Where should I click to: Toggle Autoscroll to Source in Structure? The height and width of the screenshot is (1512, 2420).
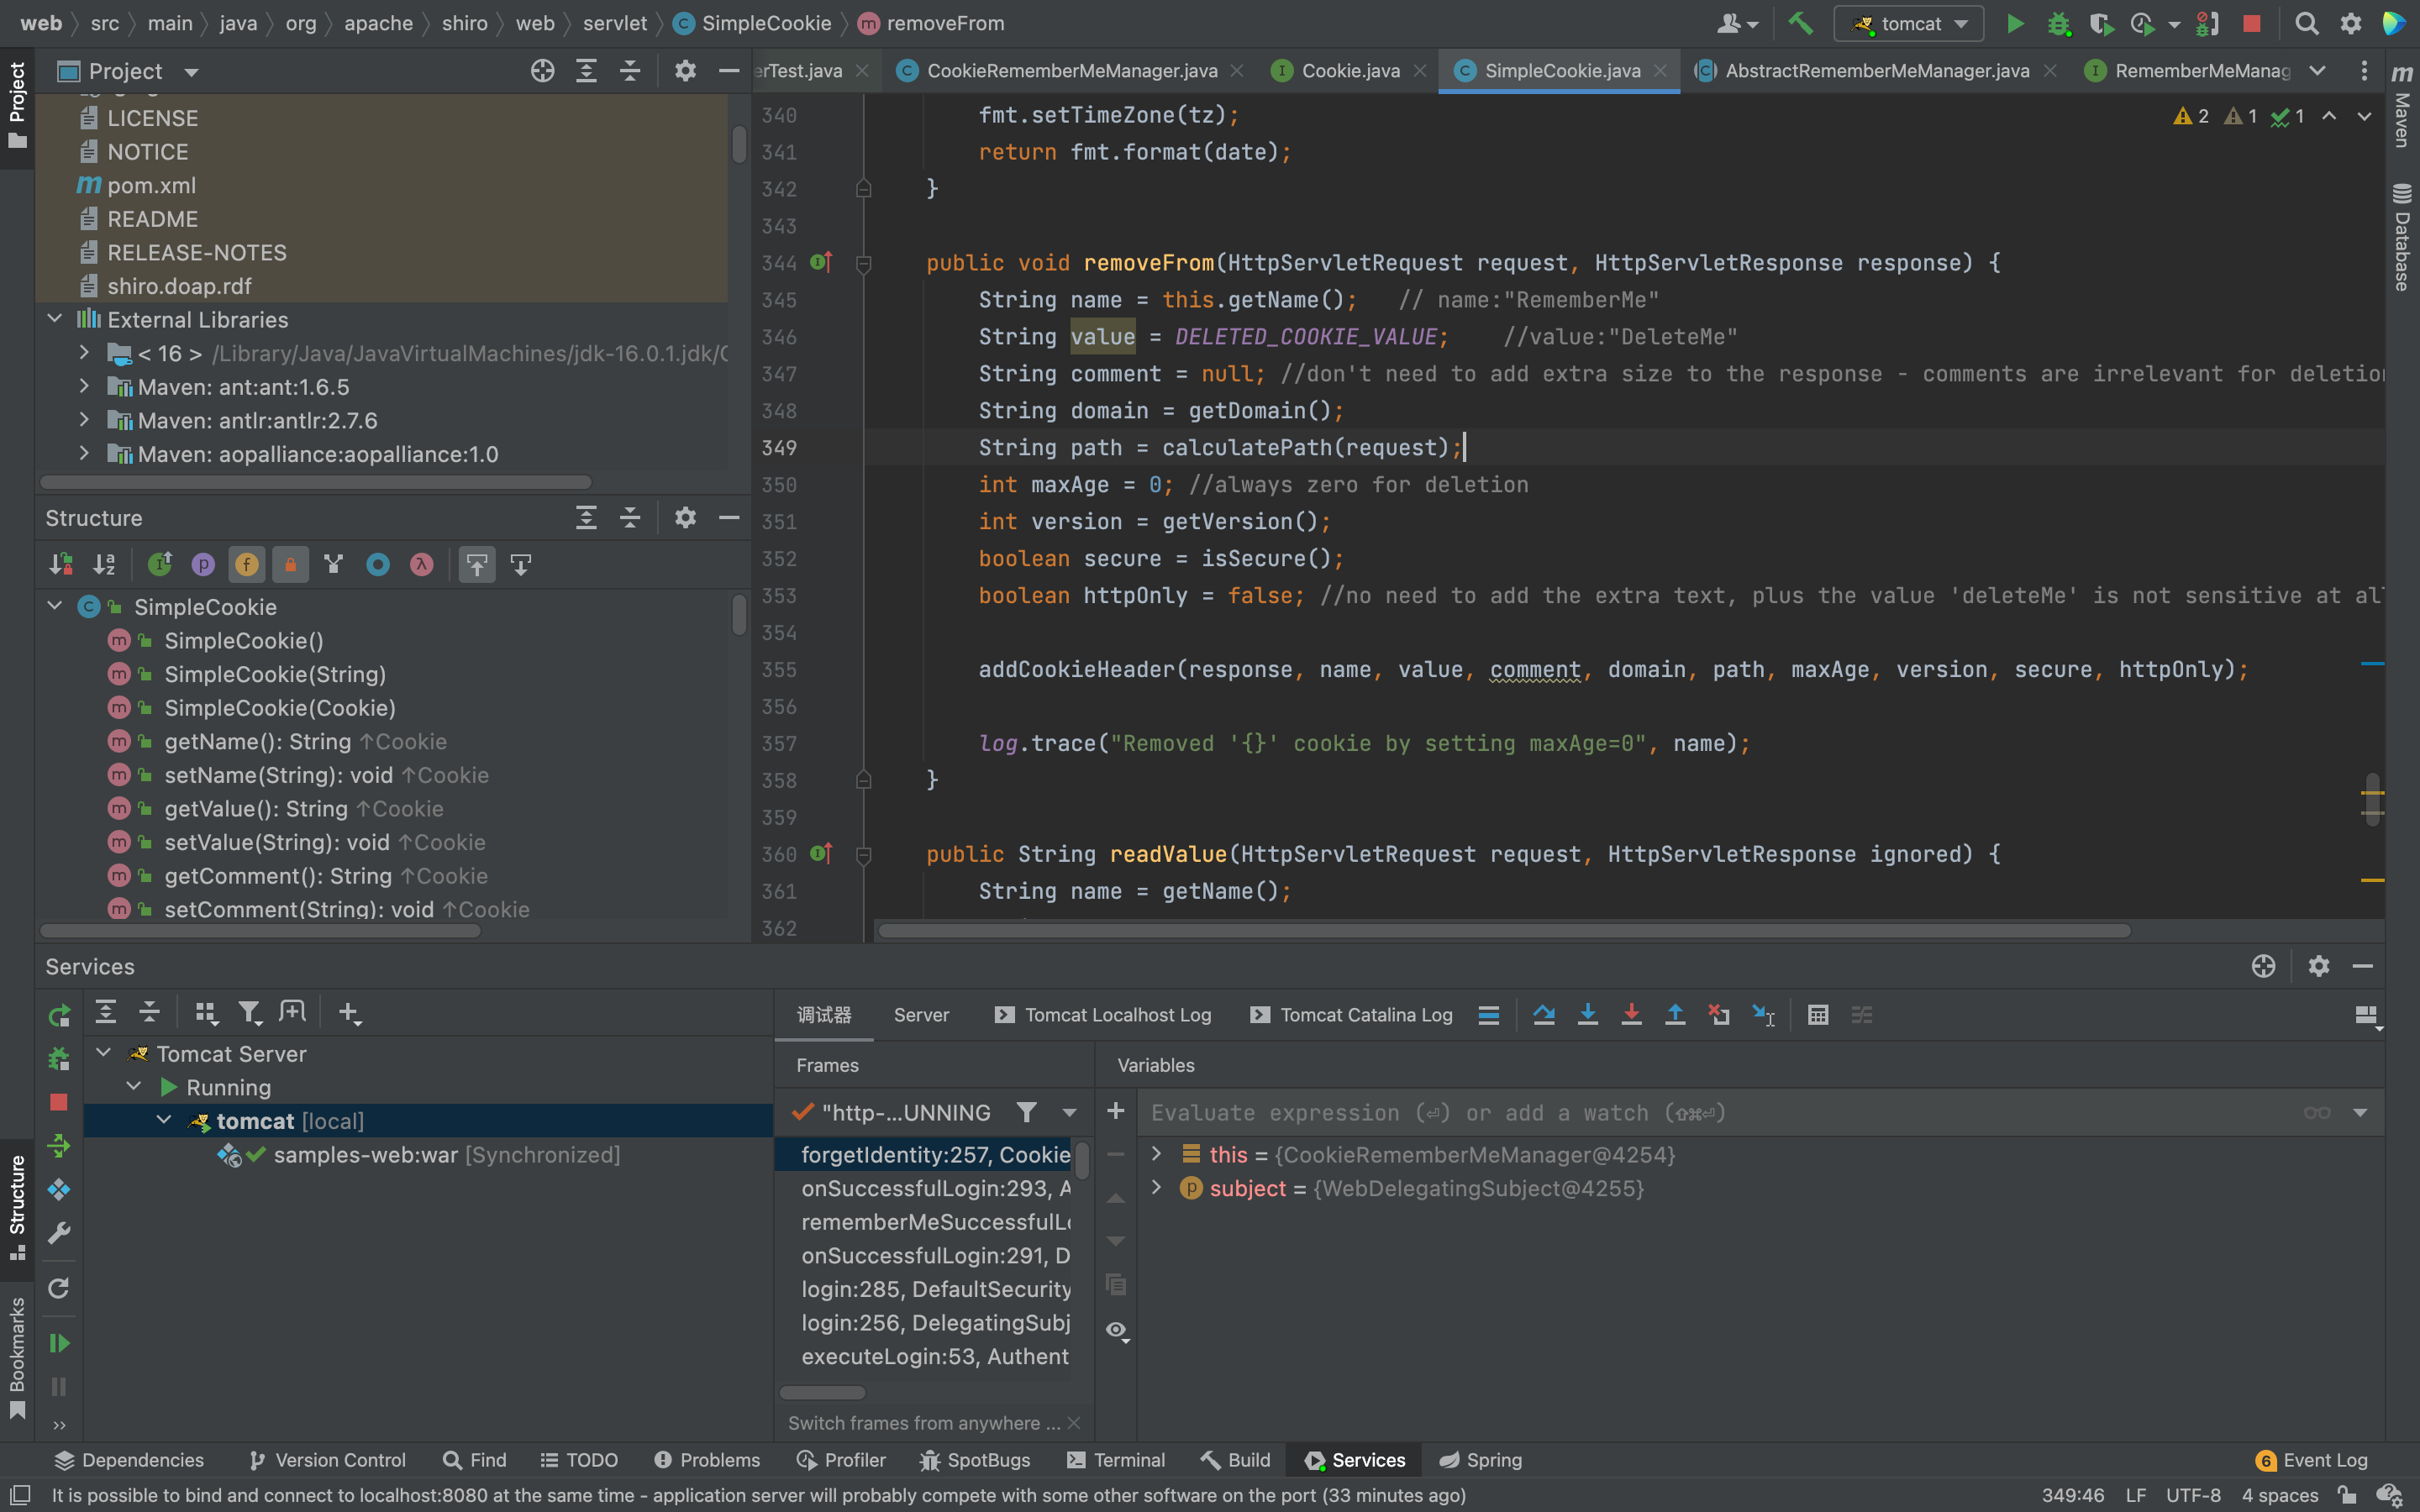(477, 565)
